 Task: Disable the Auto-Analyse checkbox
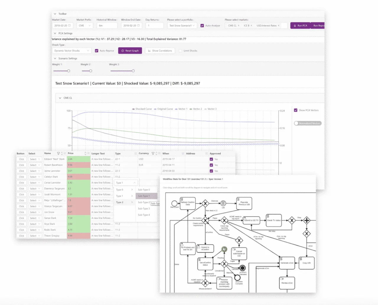202,26
